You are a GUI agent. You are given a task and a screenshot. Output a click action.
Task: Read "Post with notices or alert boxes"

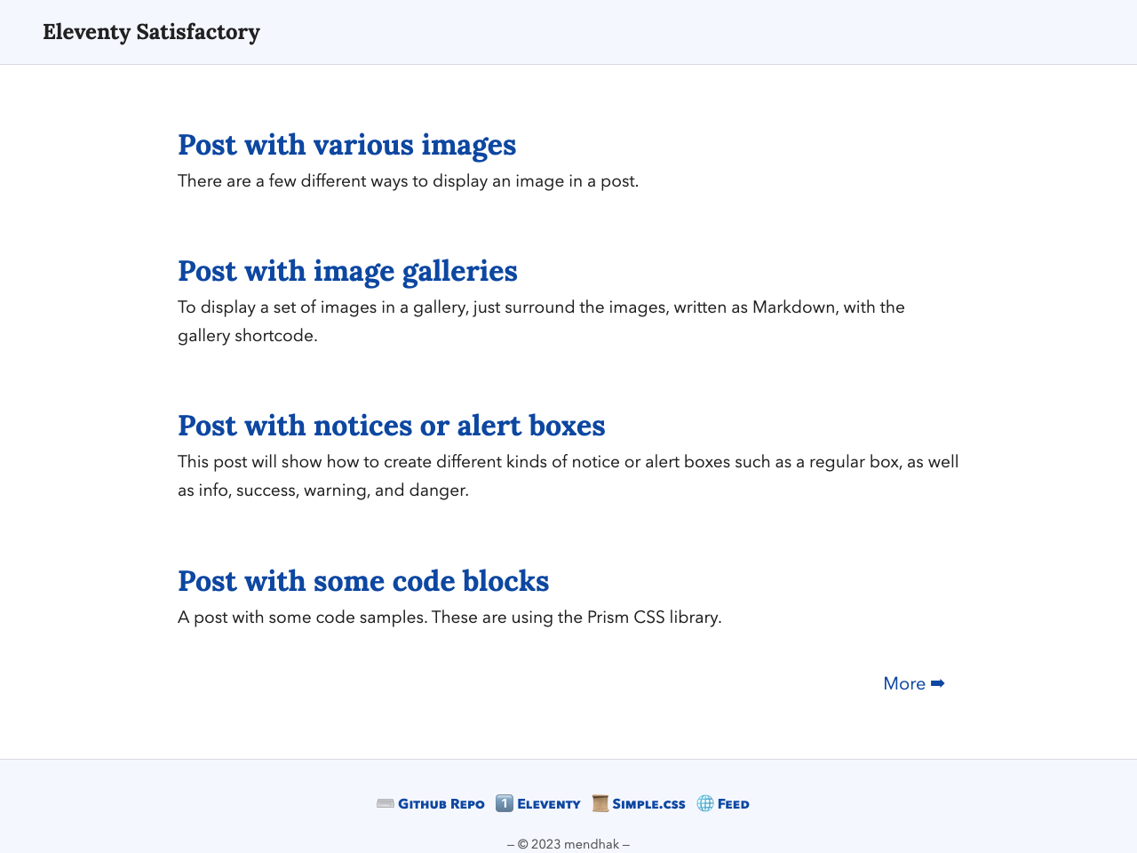pos(391,426)
